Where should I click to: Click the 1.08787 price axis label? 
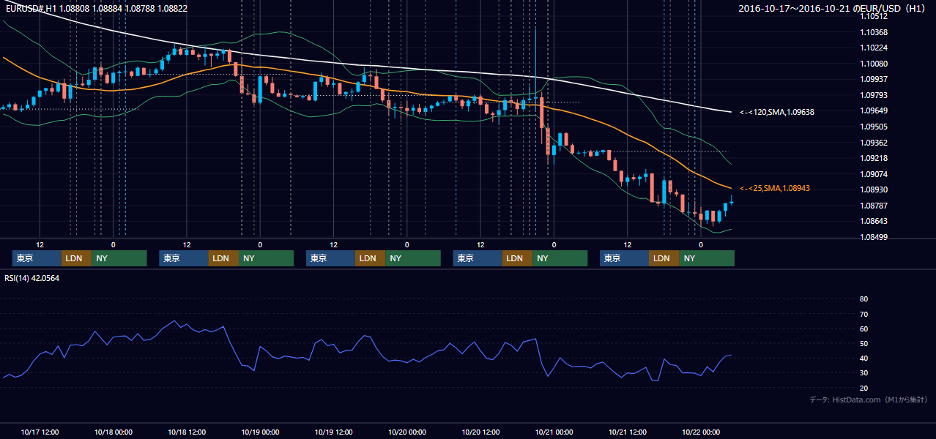[874, 206]
